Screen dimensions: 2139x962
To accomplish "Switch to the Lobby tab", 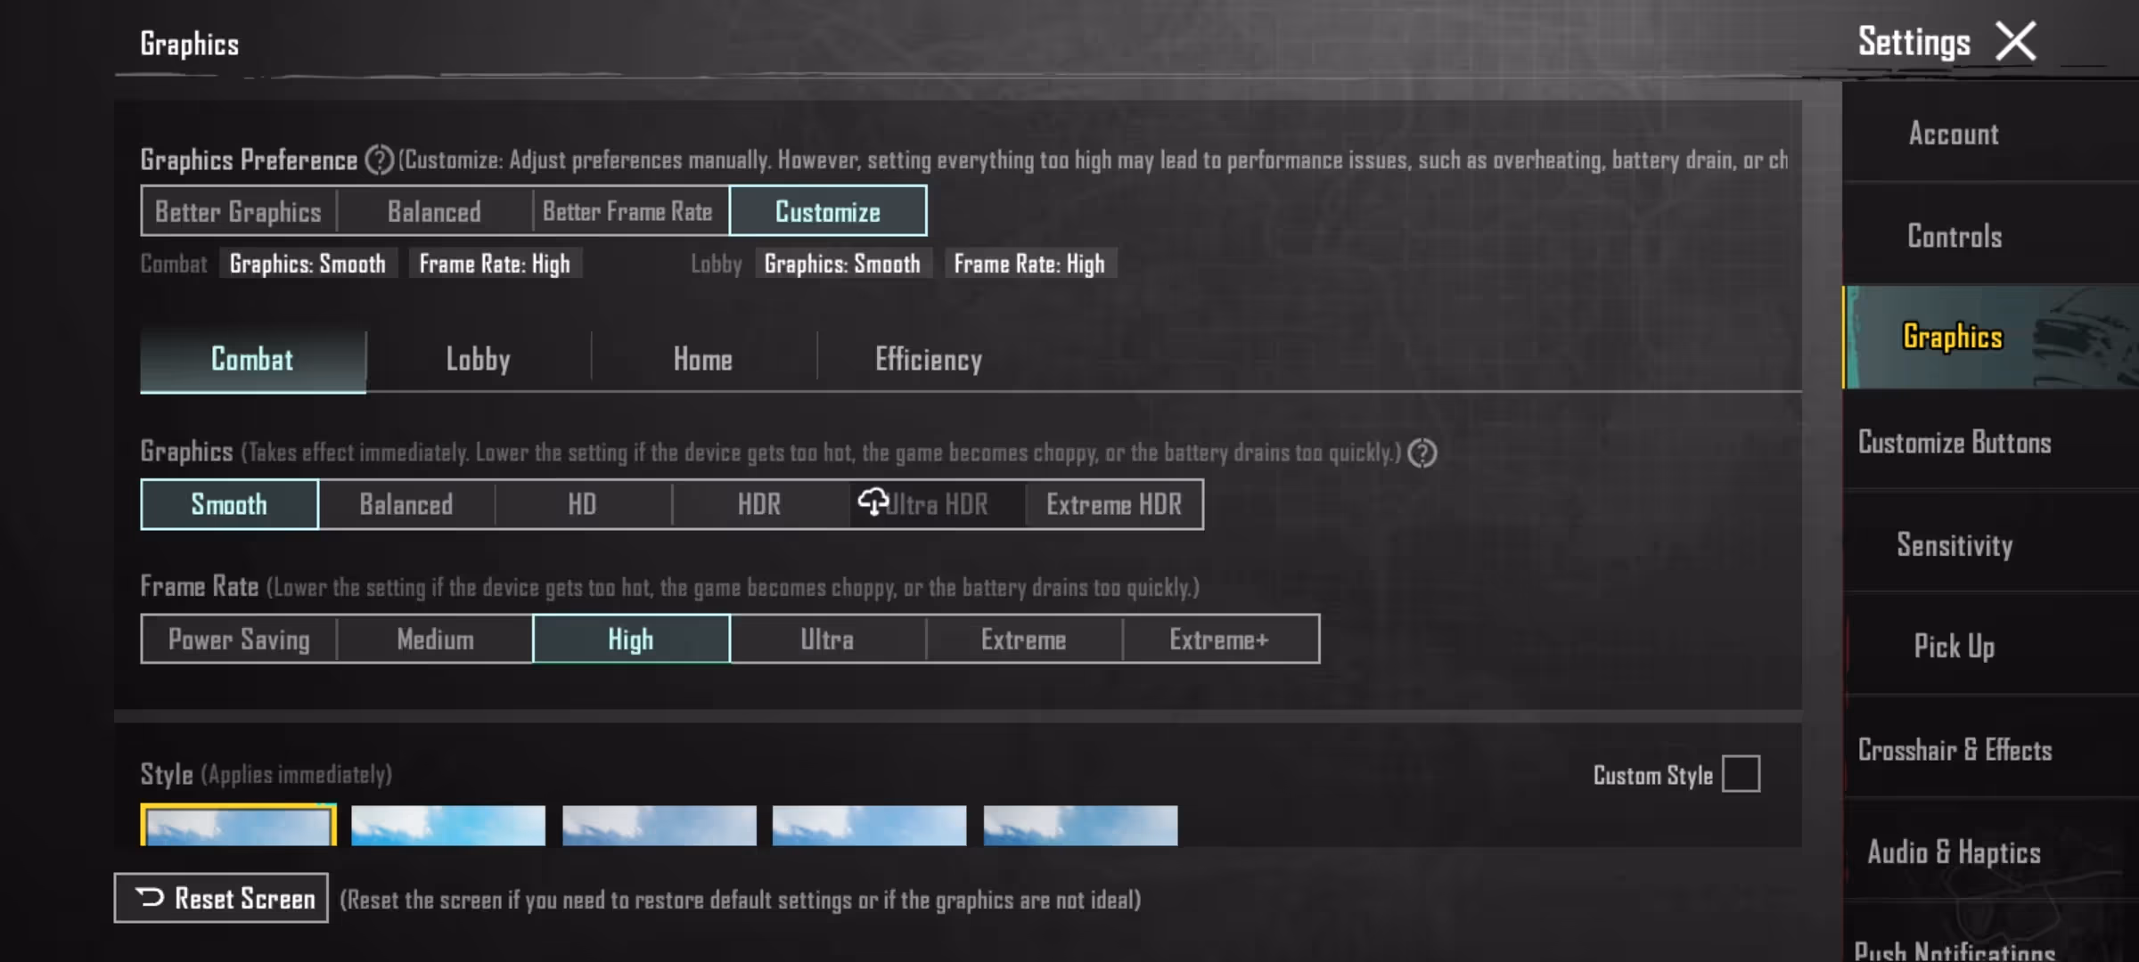I will tap(478, 359).
